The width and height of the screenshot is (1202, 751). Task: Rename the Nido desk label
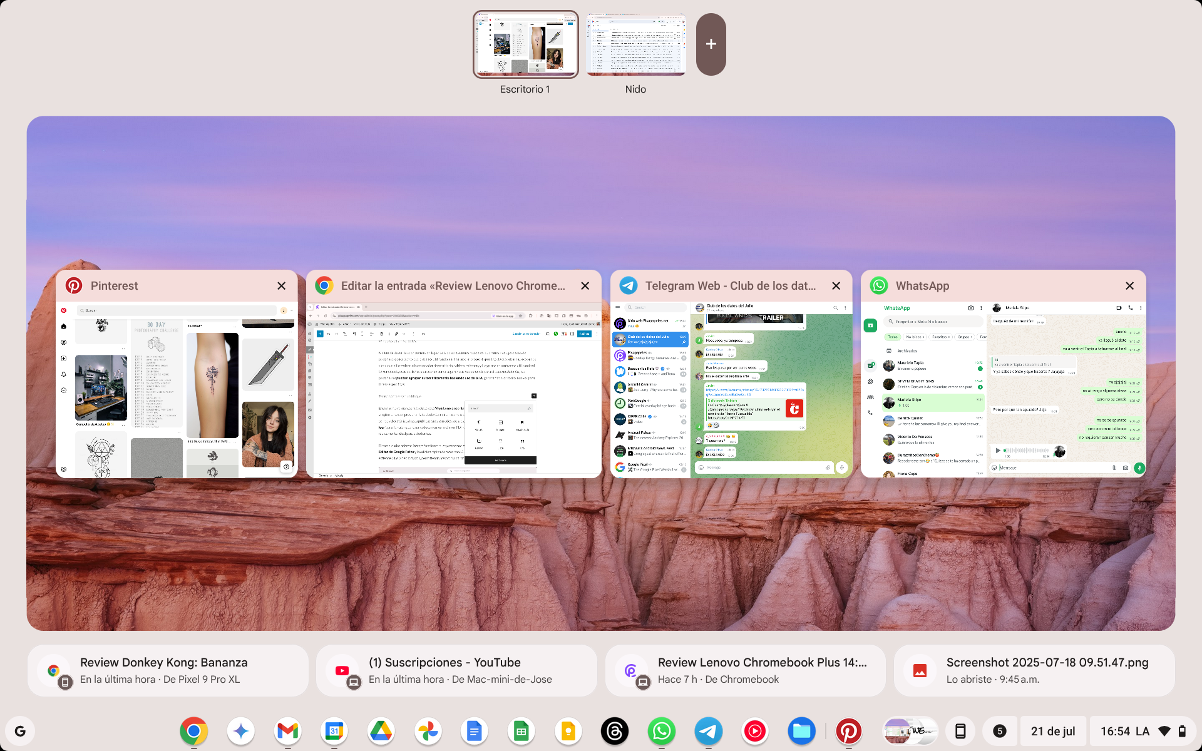635,89
